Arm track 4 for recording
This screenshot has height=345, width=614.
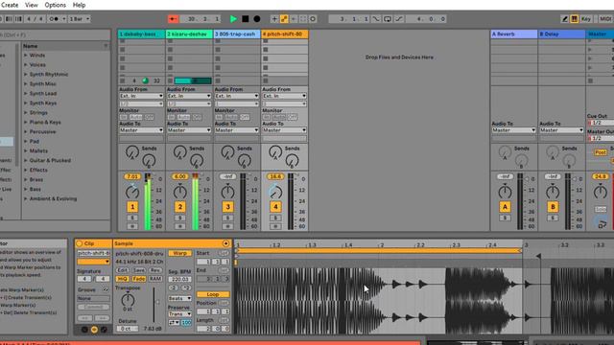pyautogui.click(x=275, y=226)
